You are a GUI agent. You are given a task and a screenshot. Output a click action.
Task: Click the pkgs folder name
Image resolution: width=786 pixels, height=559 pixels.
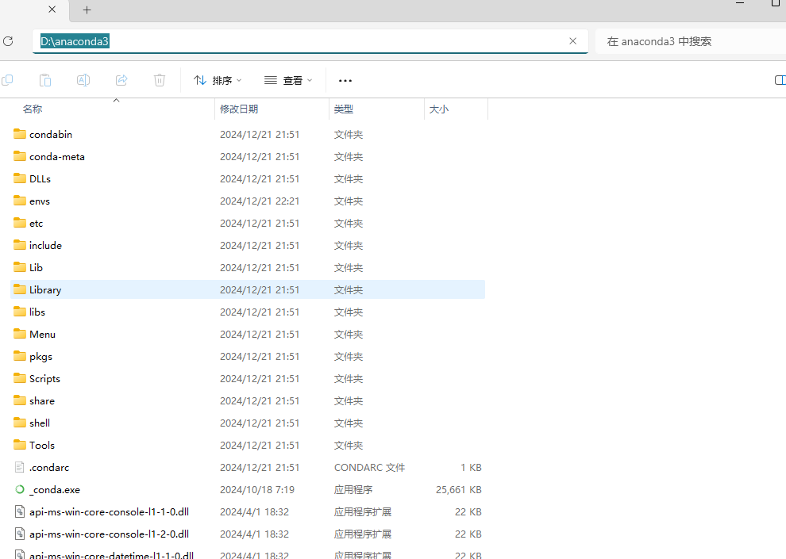(40, 357)
